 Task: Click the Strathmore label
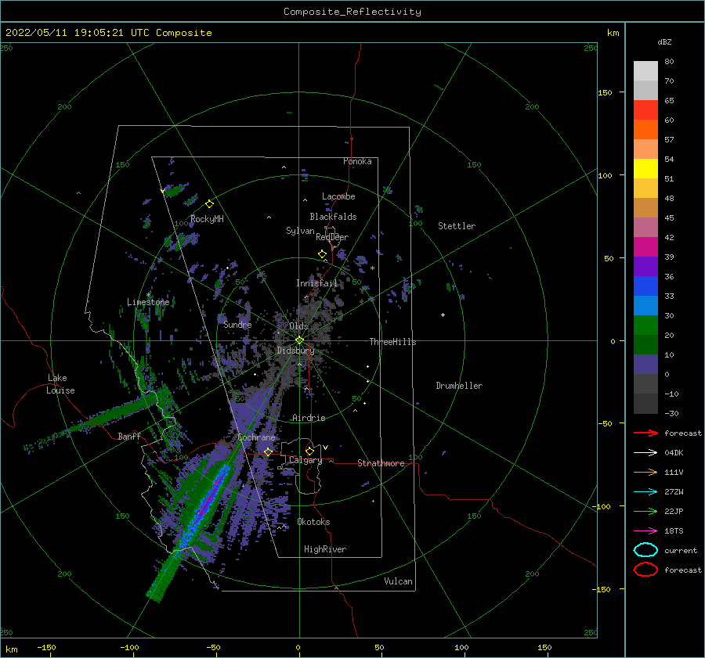click(x=381, y=463)
